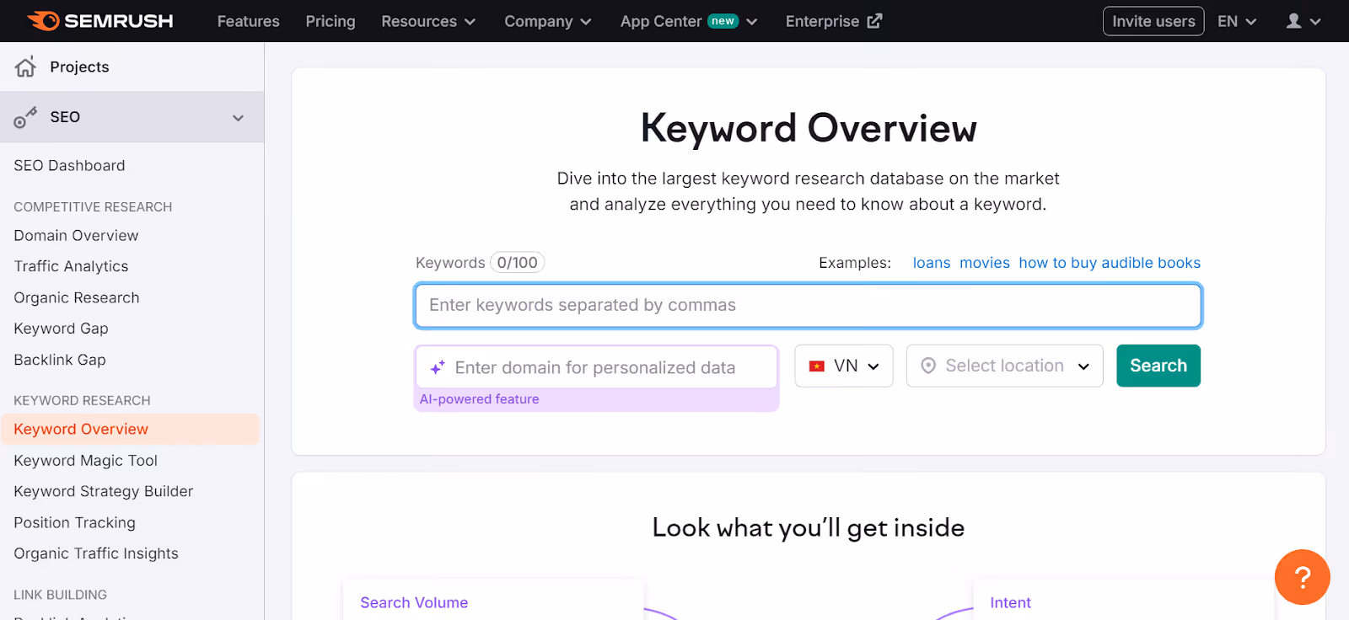Image resolution: width=1349 pixels, height=620 pixels.
Task: Click the Search Volume card title
Action: (x=414, y=602)
